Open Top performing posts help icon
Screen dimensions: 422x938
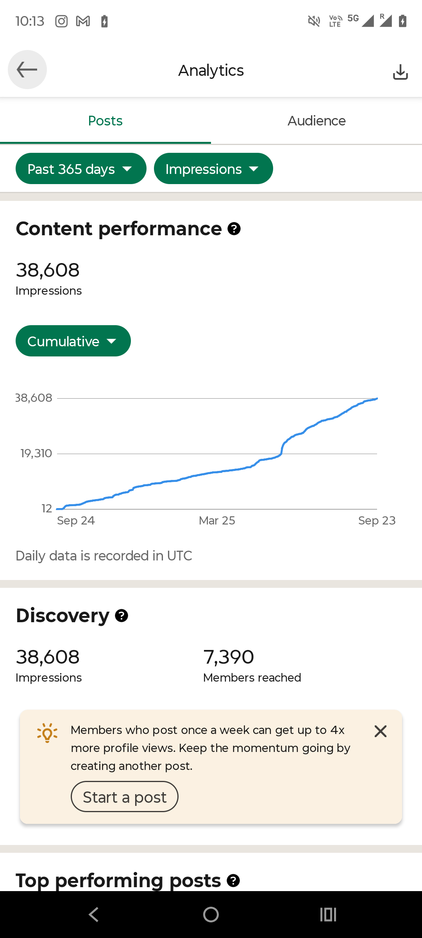point(233,881)
